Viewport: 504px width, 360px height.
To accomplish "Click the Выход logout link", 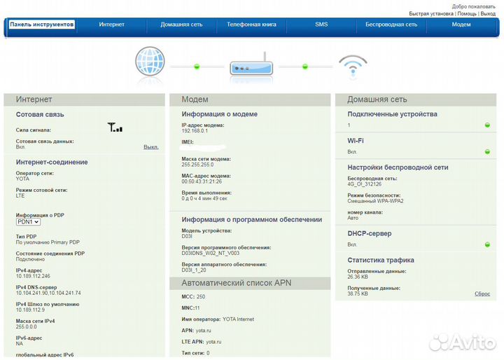I will pyautogui.click(x=488, y=13).
